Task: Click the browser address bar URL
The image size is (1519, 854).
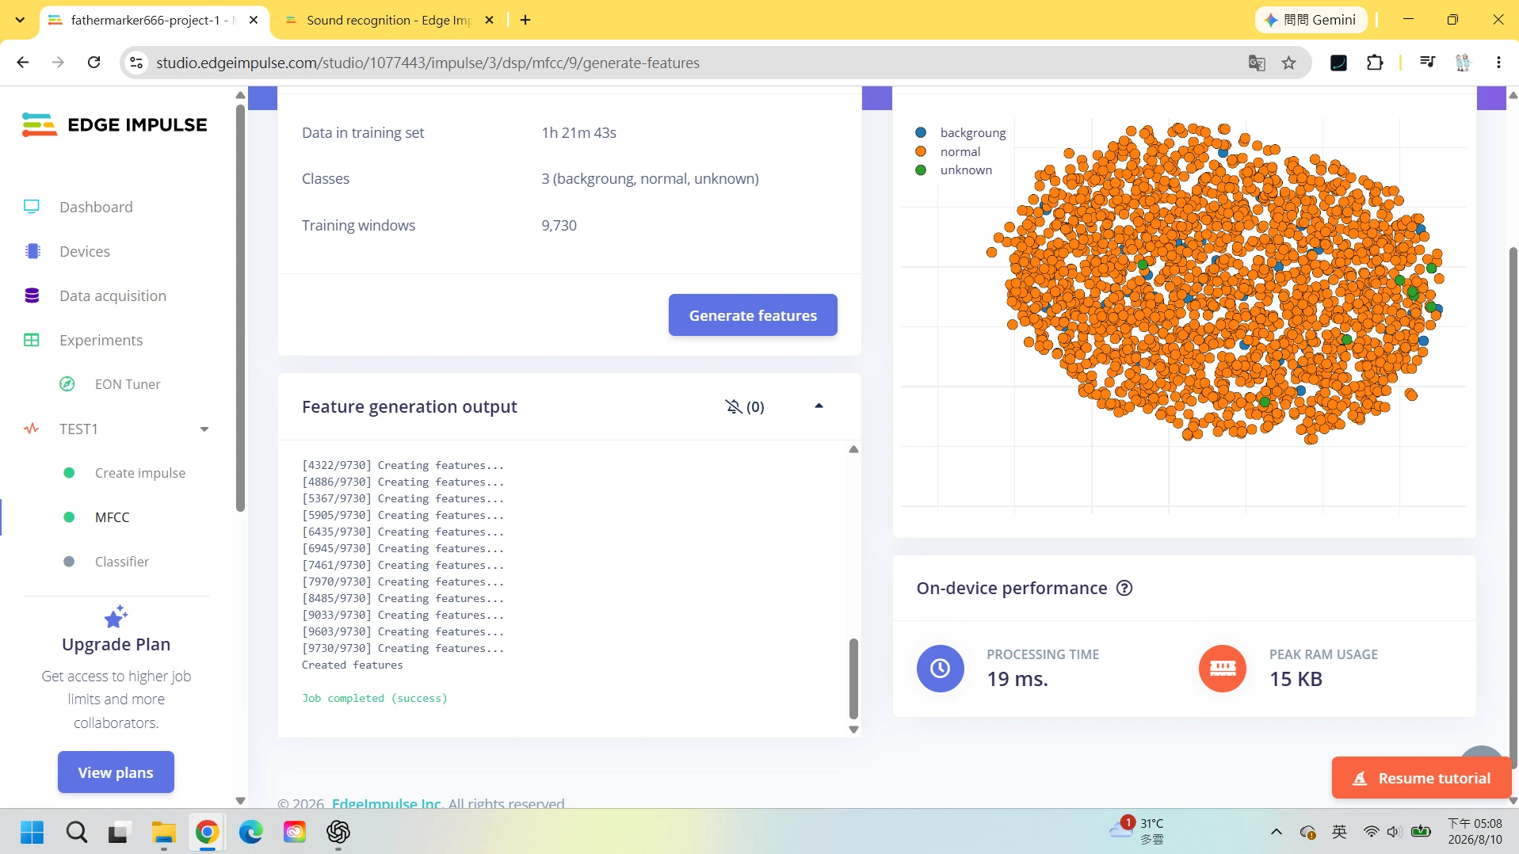Action: [x=428, y=63]
